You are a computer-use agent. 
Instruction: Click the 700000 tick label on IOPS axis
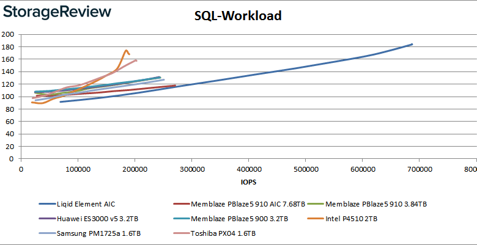(419, 169)
